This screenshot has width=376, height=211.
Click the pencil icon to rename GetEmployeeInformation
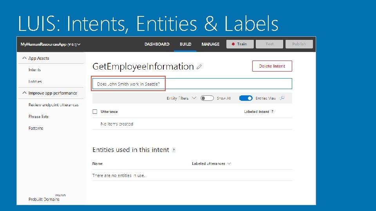[199, 67]
